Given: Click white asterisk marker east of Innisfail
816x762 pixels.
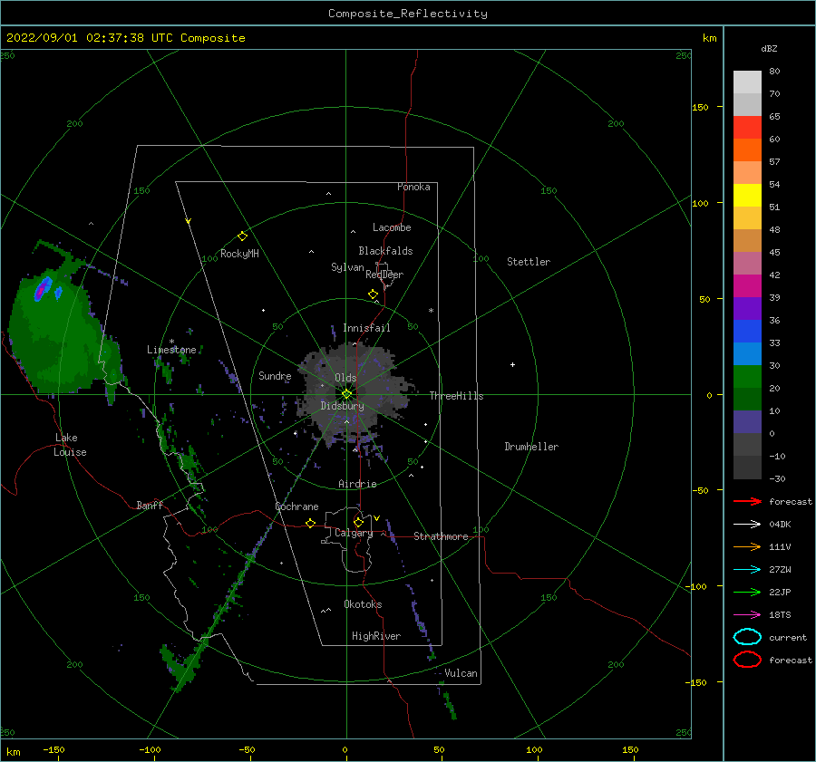Looking at the screenshot, I should point(431,311).
